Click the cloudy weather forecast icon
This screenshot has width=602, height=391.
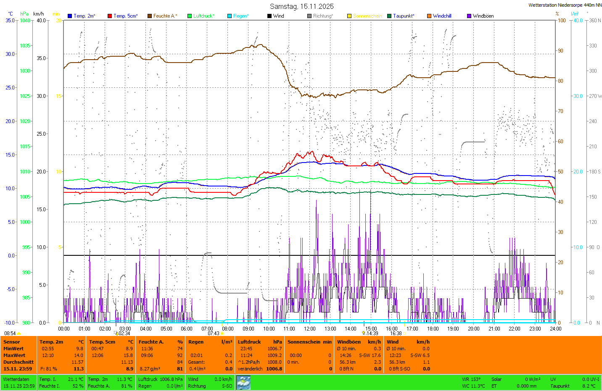[243, 383]
